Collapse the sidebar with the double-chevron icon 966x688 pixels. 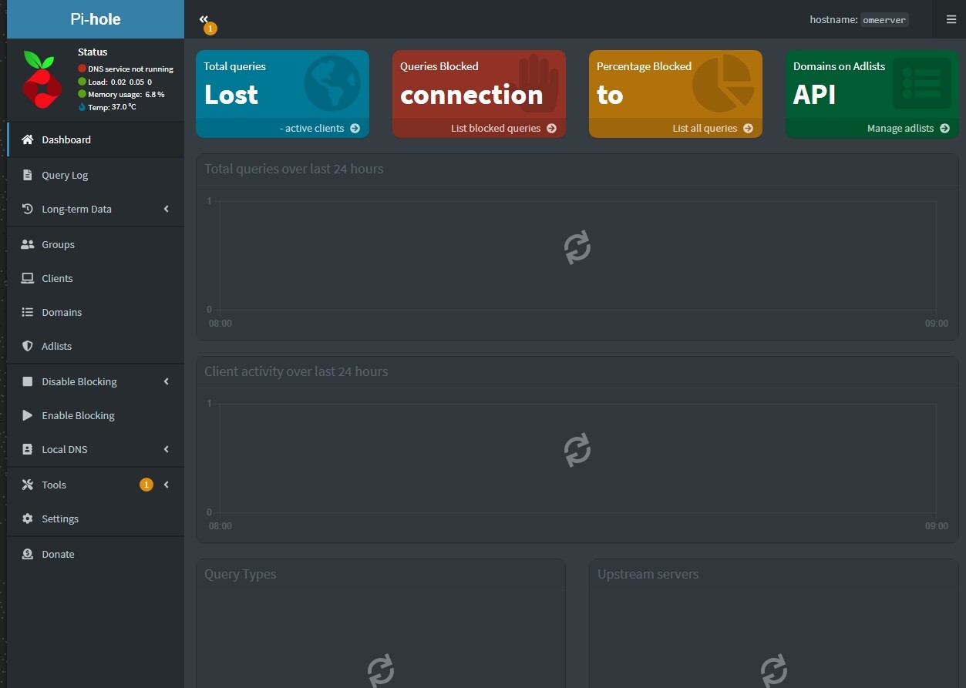[x=204, y=19]
